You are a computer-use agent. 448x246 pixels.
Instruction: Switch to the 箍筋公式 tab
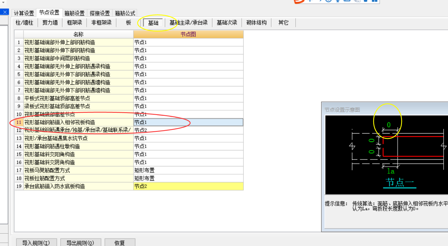pos(125,13)
